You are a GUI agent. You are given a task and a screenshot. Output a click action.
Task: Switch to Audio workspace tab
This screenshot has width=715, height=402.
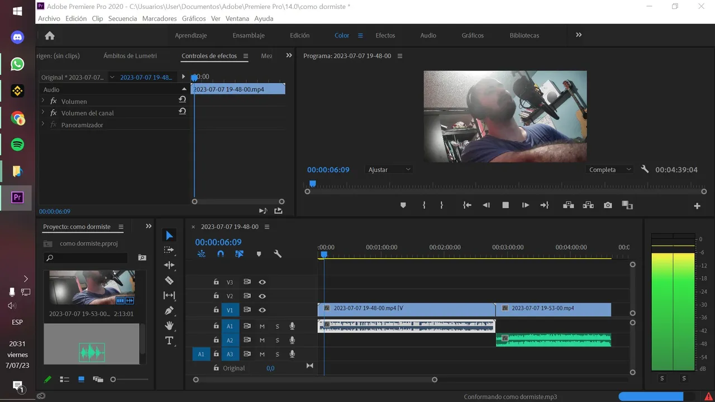428,35
